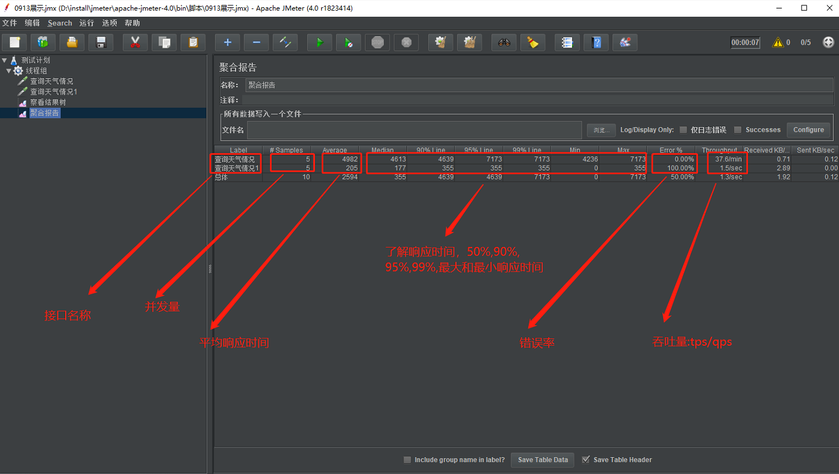Click the Clear results broom icon

[440, 42]
